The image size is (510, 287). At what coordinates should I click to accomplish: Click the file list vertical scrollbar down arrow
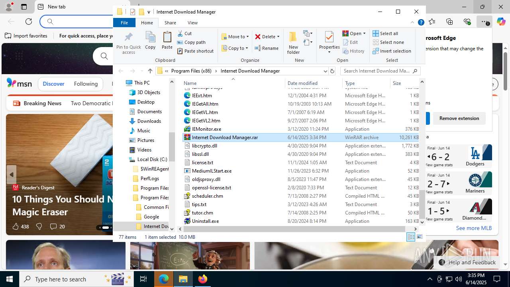tap(422, 222)
